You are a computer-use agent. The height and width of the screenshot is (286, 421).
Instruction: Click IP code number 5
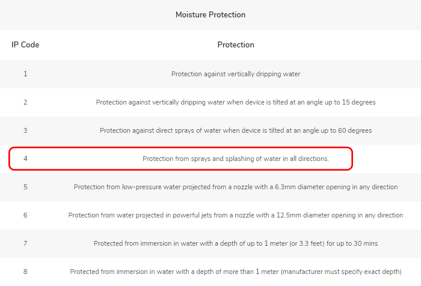click(x=25, y=187)
